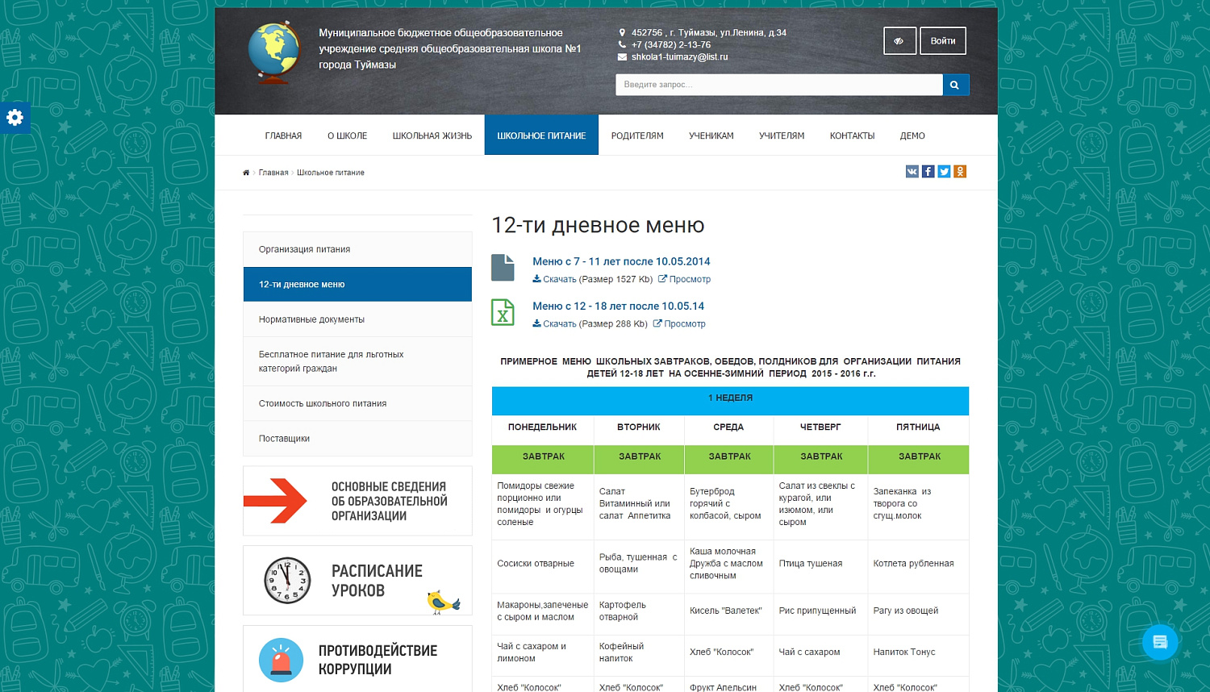The width and height of the screenshot is (1210, 692).
Task: Click the Facebook share icon
Action: [928, 171]
